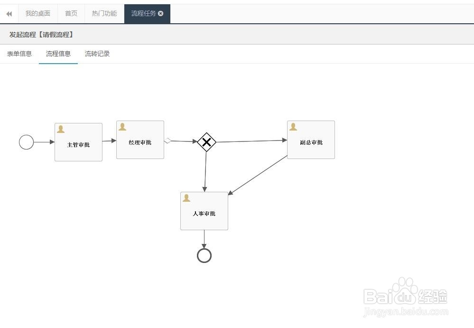
Task: Open the 首页 tab
Action: pos(71,13)
